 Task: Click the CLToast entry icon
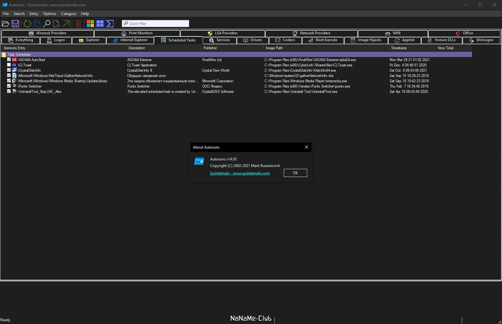click(15, 65)
